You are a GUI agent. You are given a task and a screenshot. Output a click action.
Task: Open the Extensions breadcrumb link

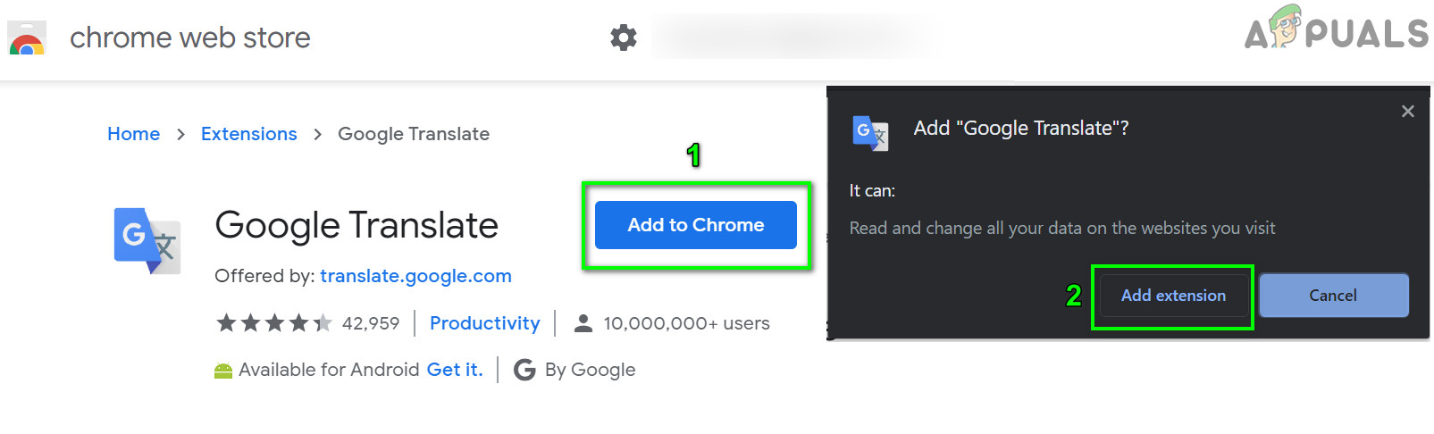tap(248, 134)
